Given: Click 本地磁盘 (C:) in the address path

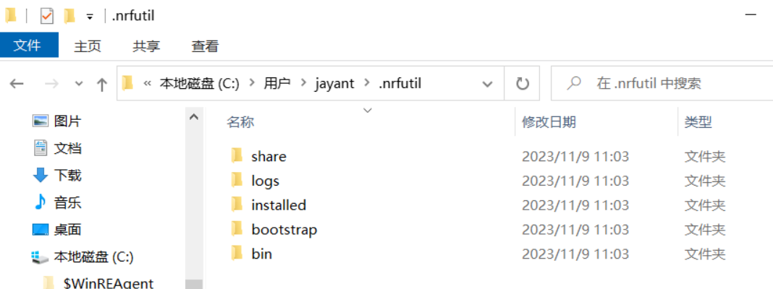Looking at the screenshot, I should (x=200, y=84).
